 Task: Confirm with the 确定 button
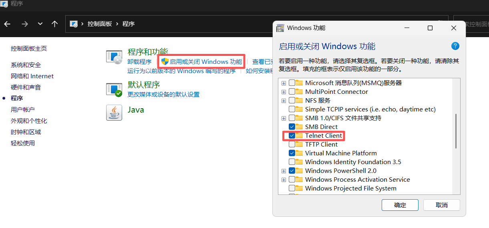400,205
